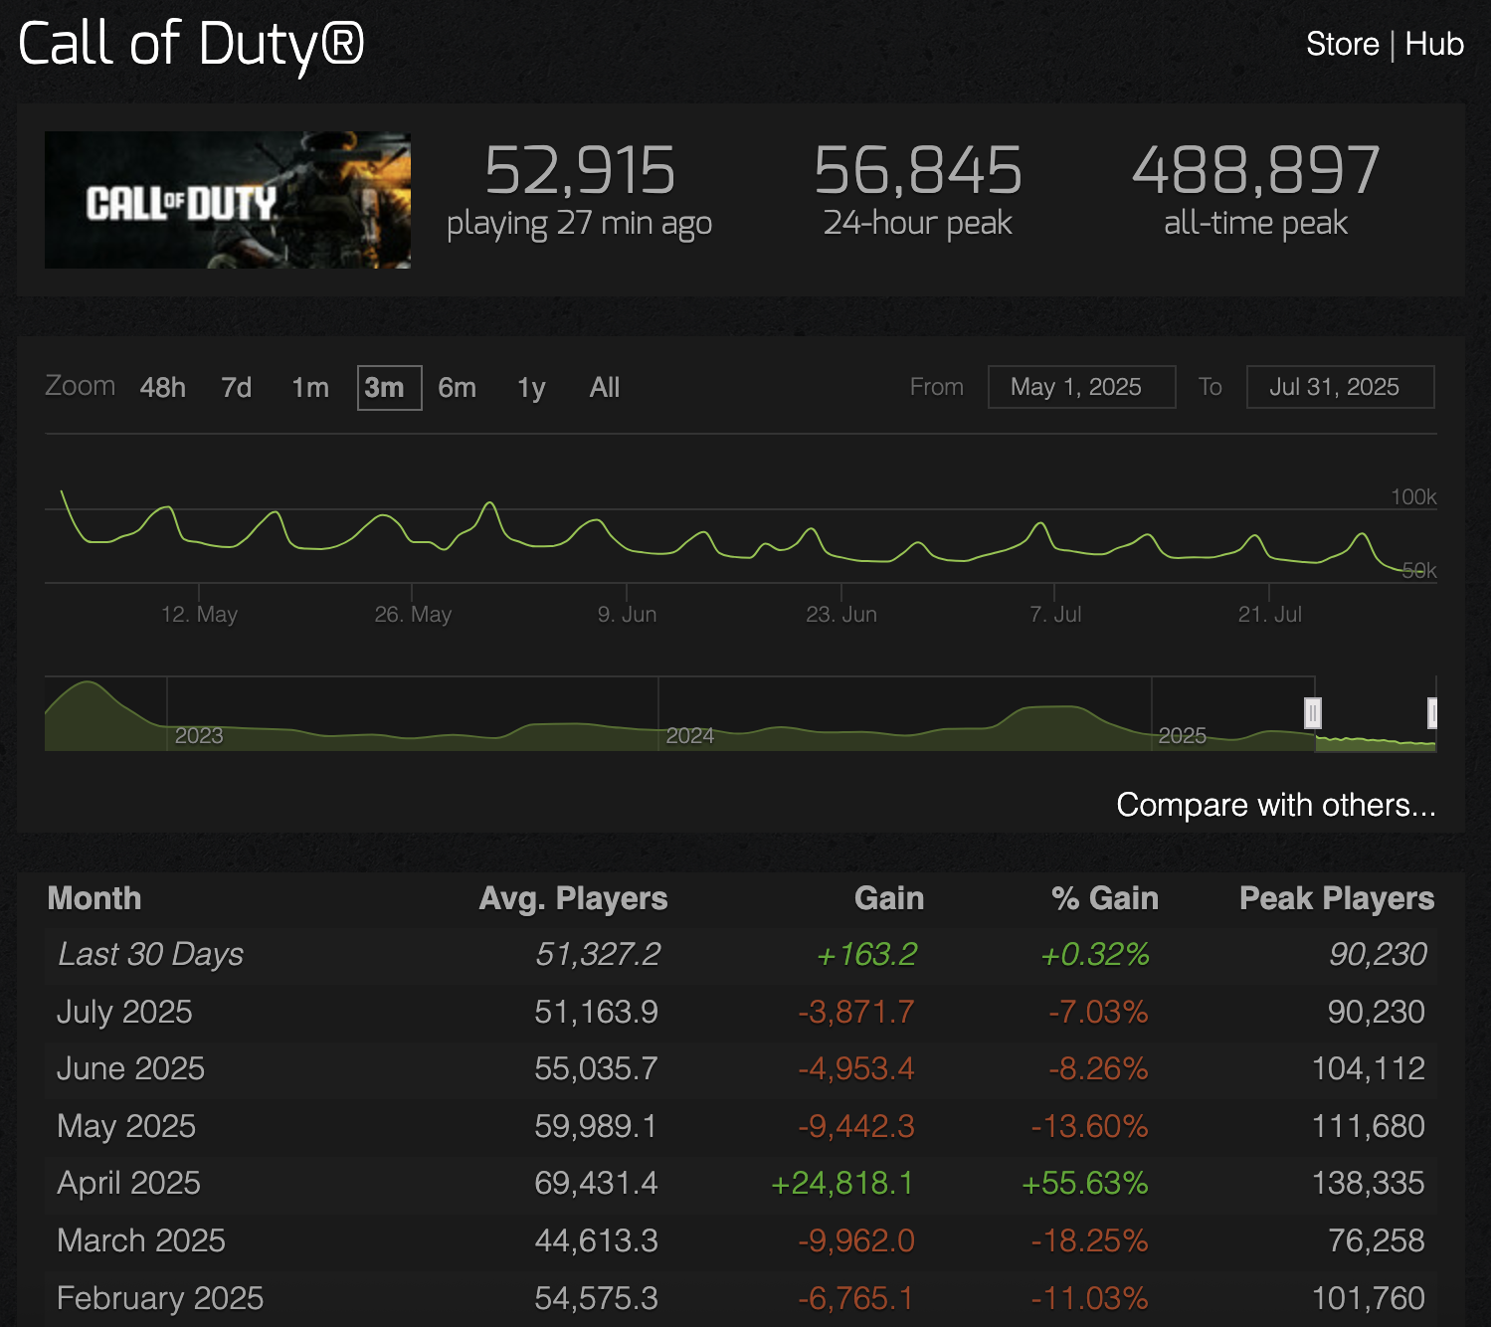Click the 59,989.1 average for May 2025

pos(596,1126)
